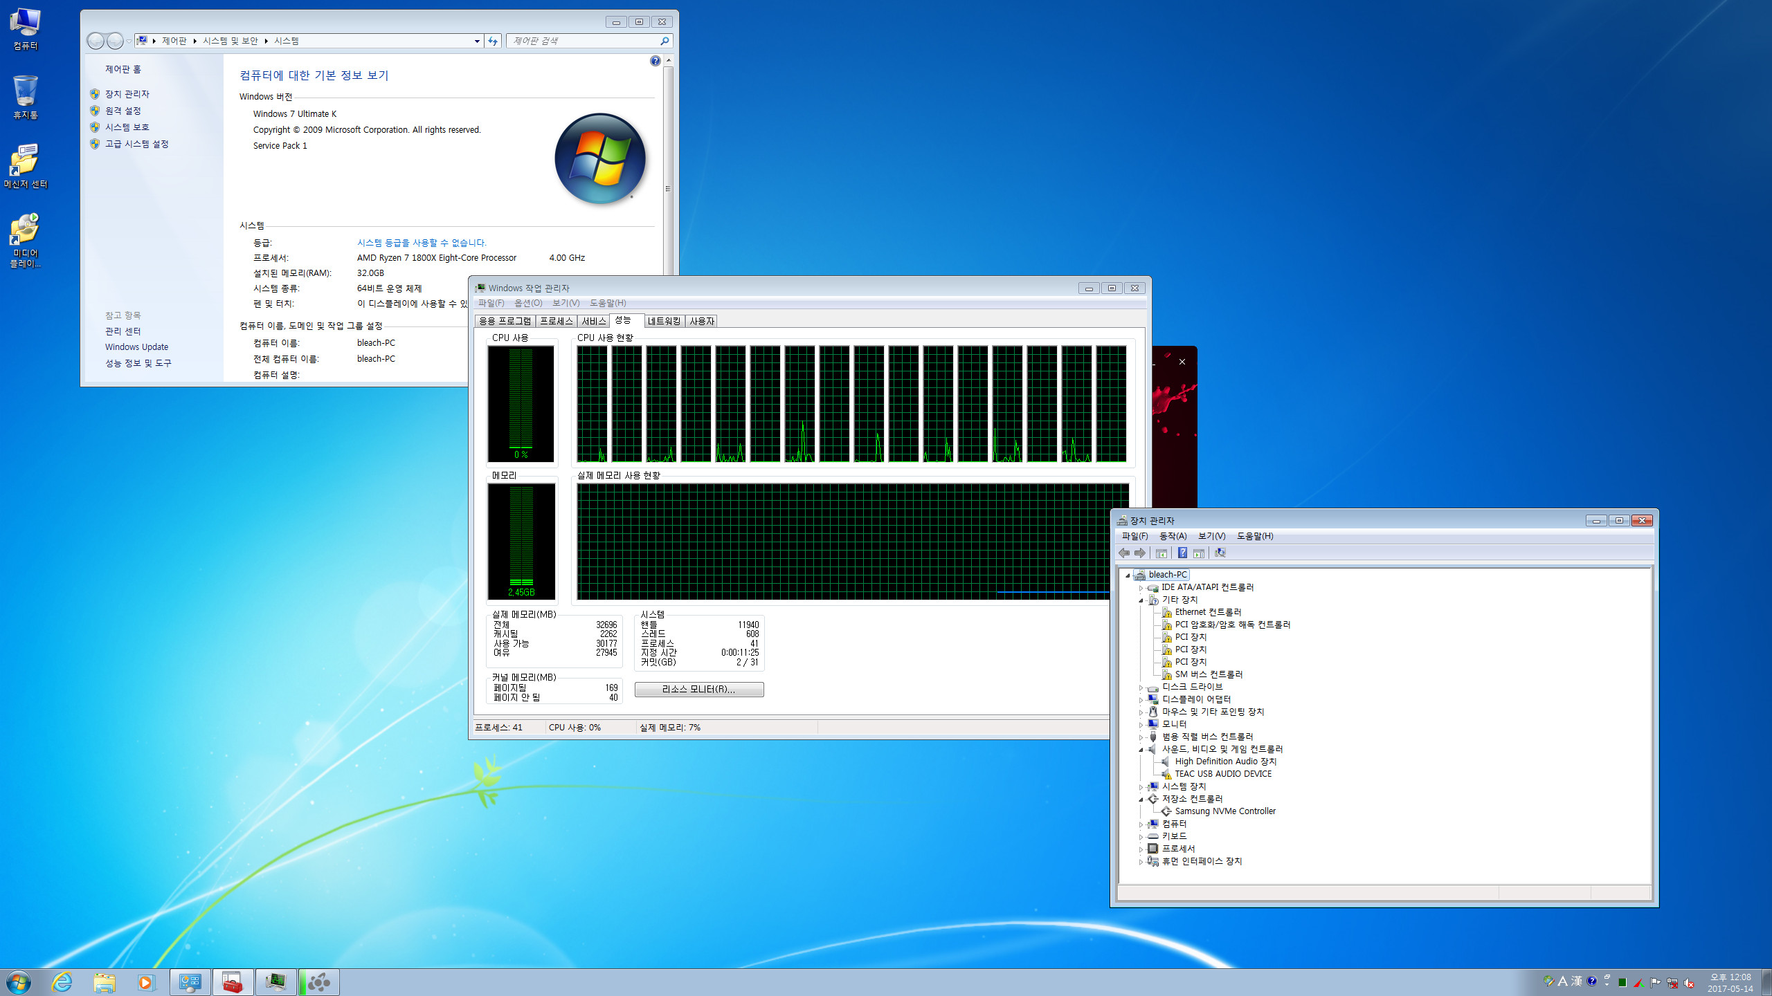Open 시스템 보호 link in system sidebar
The width and height of the screenshot is (1772, 996).
pos(127,127)
